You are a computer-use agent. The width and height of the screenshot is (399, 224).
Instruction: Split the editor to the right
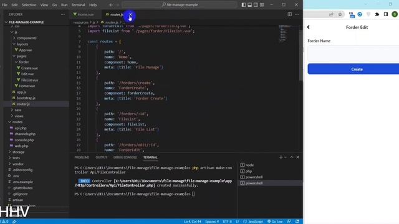coord(289,14)
